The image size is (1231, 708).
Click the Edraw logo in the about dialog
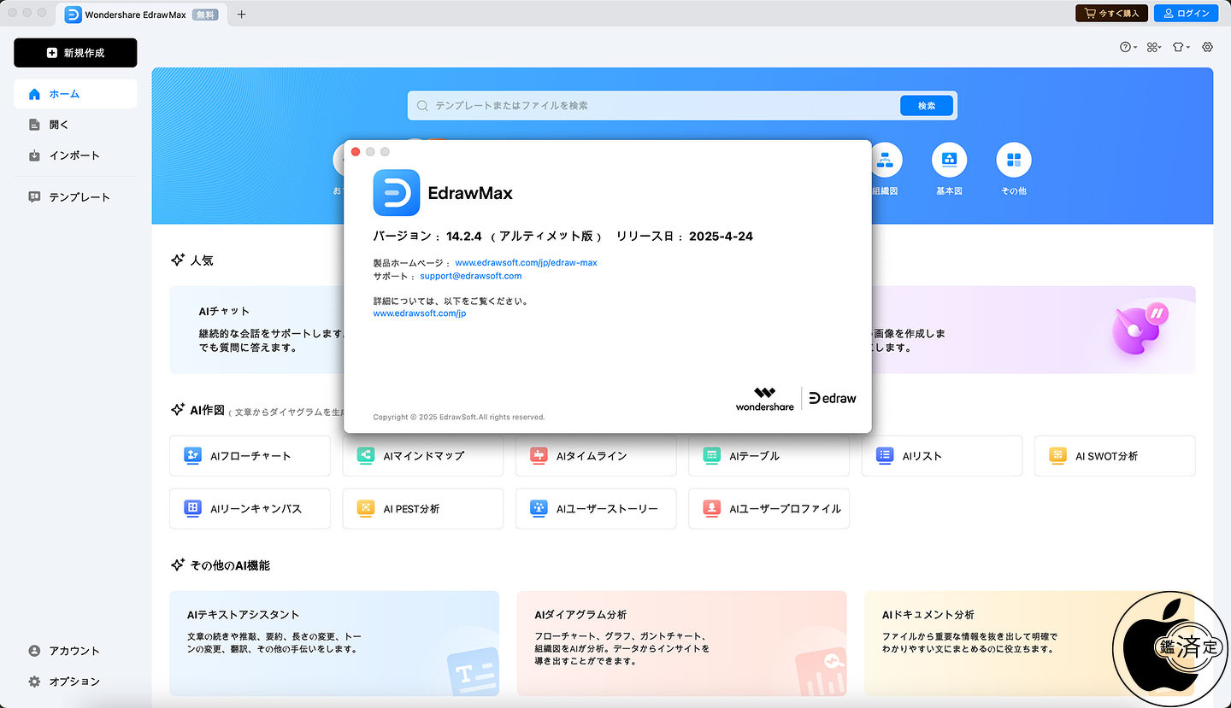[833, 398]
